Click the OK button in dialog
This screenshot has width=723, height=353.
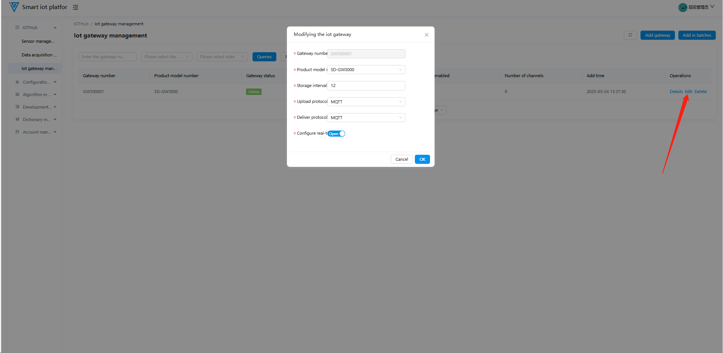(422, 159)
